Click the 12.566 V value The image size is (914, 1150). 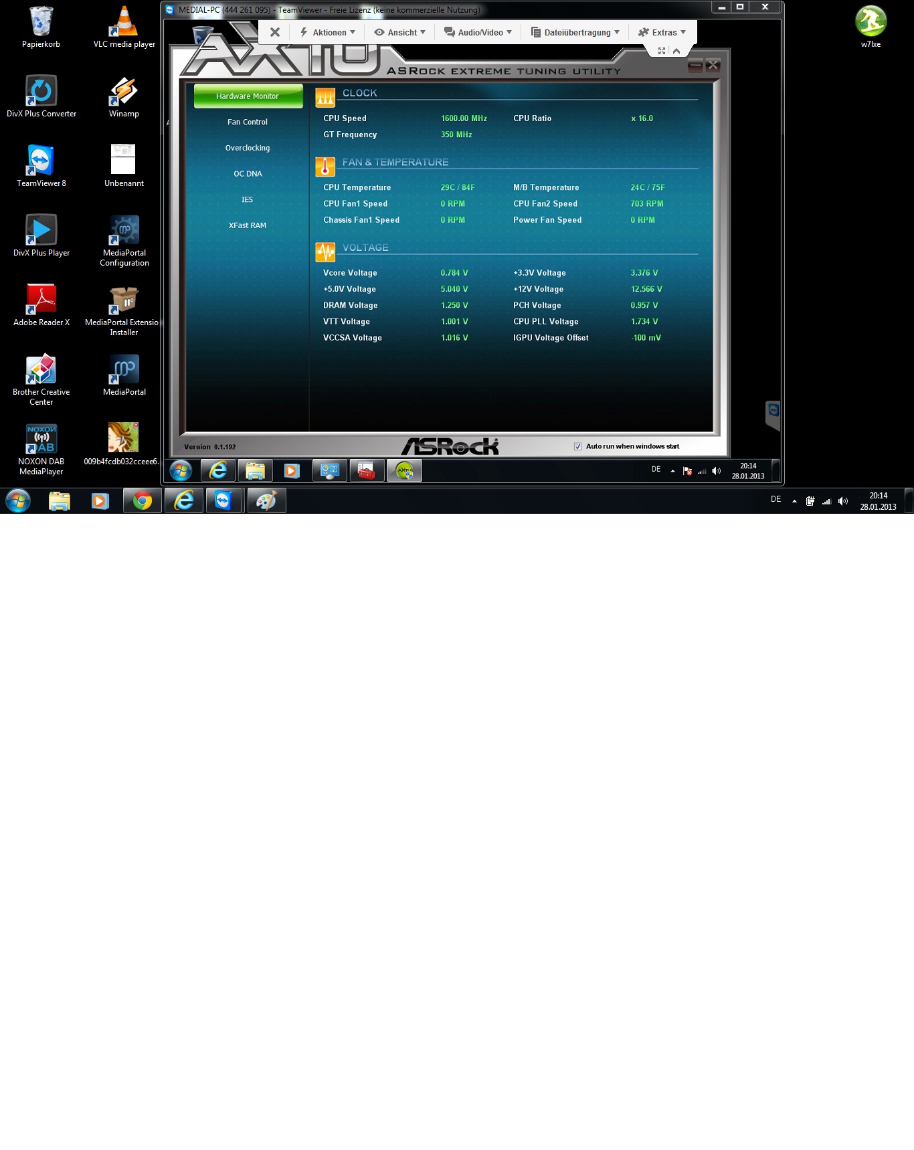tap(646, 289)
